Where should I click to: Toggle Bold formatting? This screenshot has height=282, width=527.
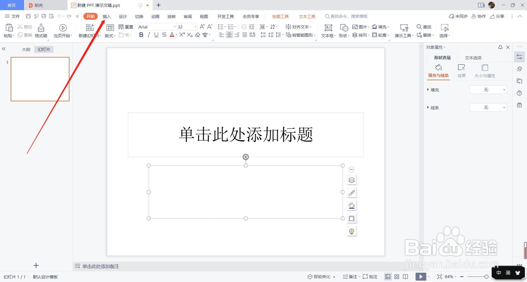(x=141, y=35)
